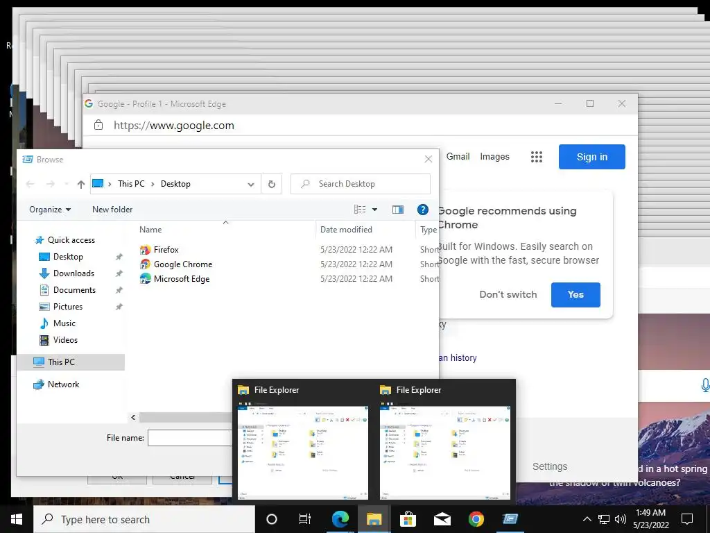Screen dimensions: 710x533
Task: Click the File name input box
Action: 190,438
